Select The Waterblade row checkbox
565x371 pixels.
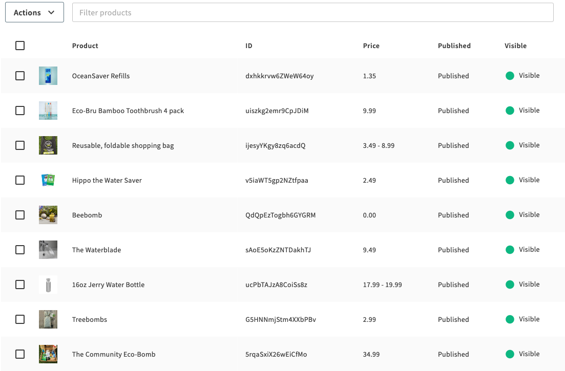(20, 250)
